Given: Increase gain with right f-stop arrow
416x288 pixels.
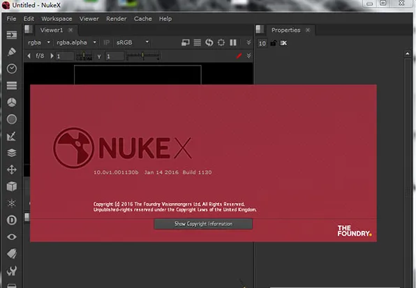Looking at the screenshot, I should (52, 56).
